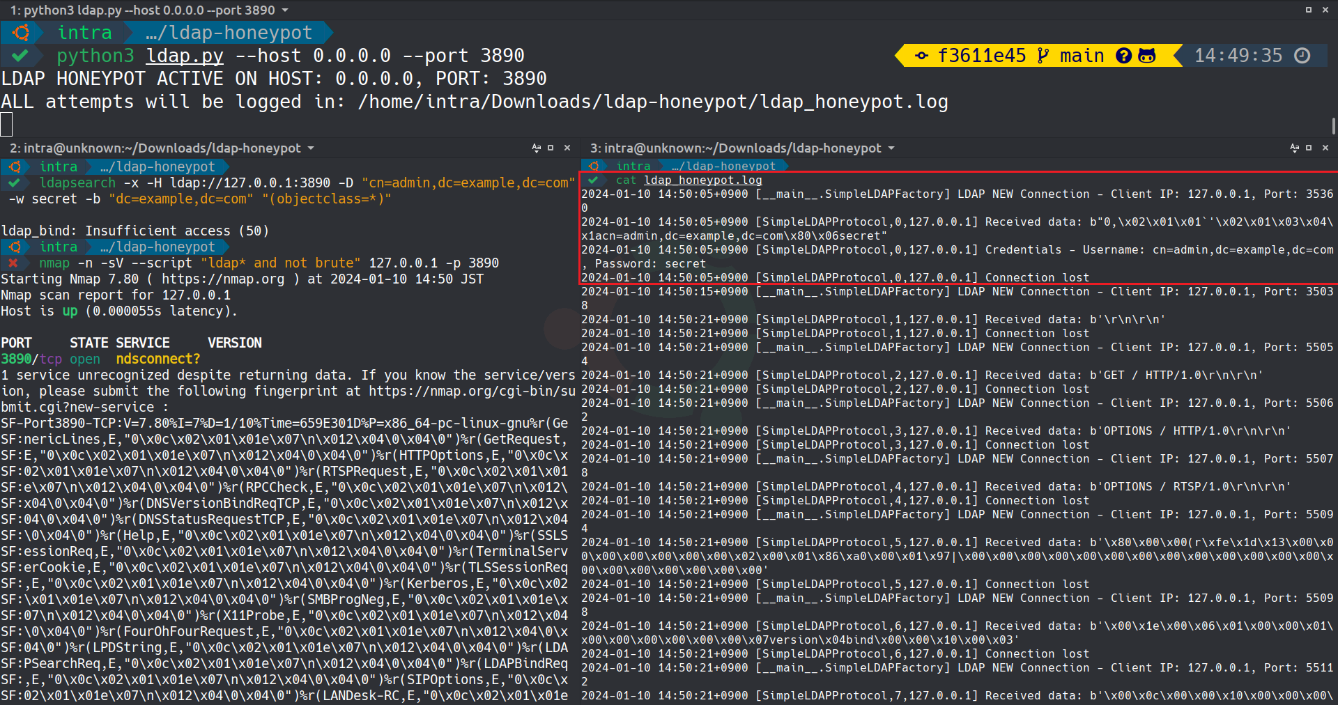Click Ubuntu logo above the ldapsearch command
The image size is (1338, 705).
(x=15, y=166)
